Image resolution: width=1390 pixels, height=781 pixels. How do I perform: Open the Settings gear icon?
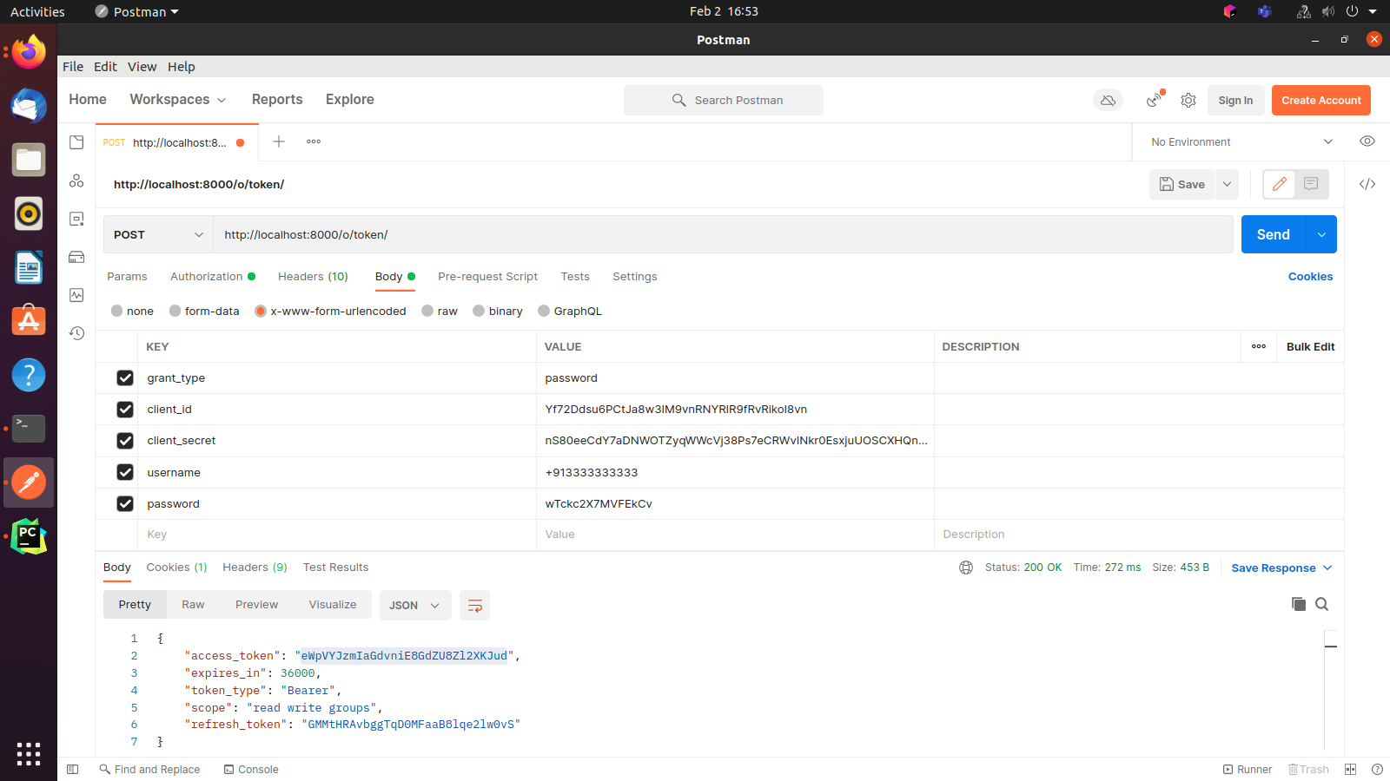click(x=1188, y=101)
